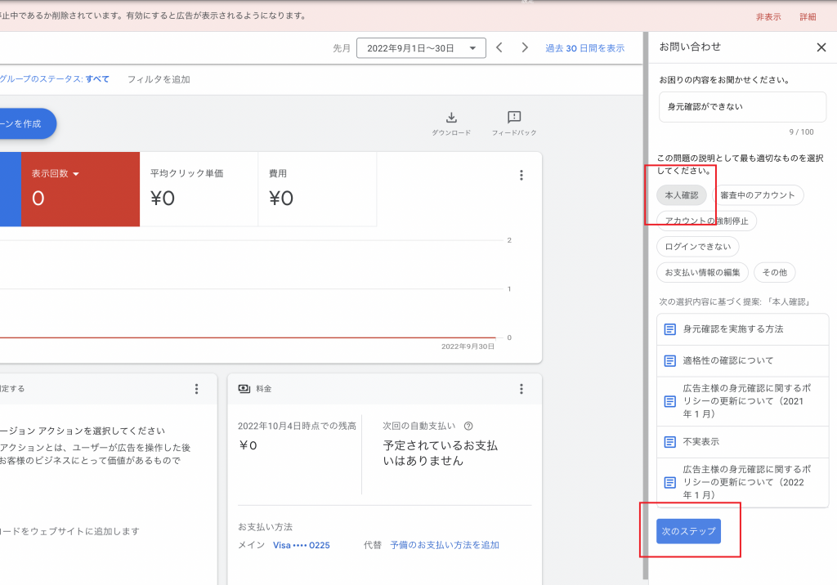Click the help panel vertical scrollbar
The image size is (837, 585).
coord(646,306)
